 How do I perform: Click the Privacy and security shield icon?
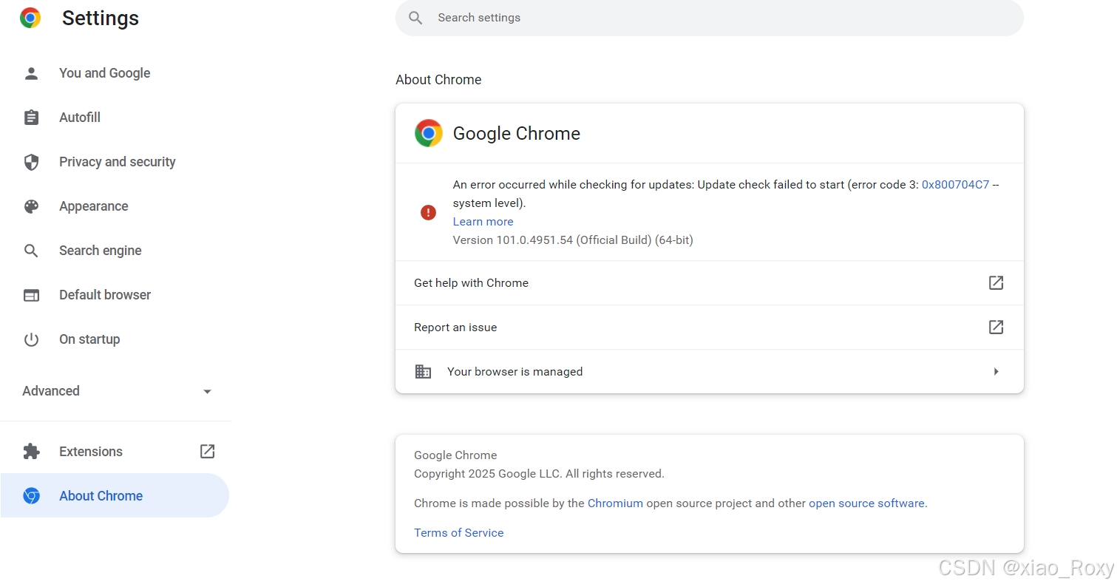tap(31, 162)
